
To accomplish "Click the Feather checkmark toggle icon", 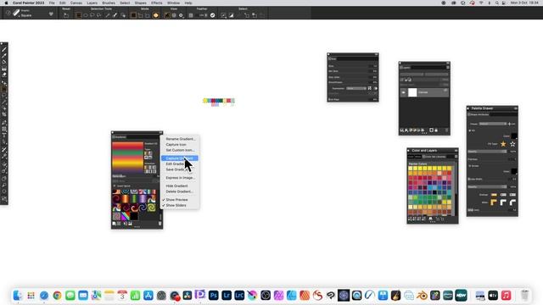I will coord(213,15).
